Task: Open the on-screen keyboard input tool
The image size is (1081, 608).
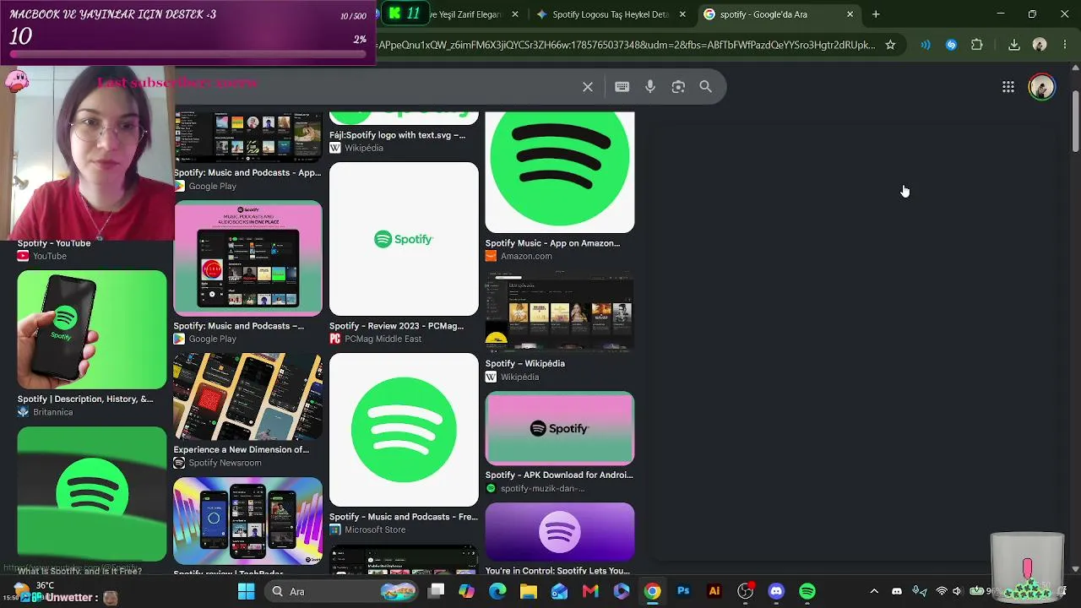Action: point(622,87)
